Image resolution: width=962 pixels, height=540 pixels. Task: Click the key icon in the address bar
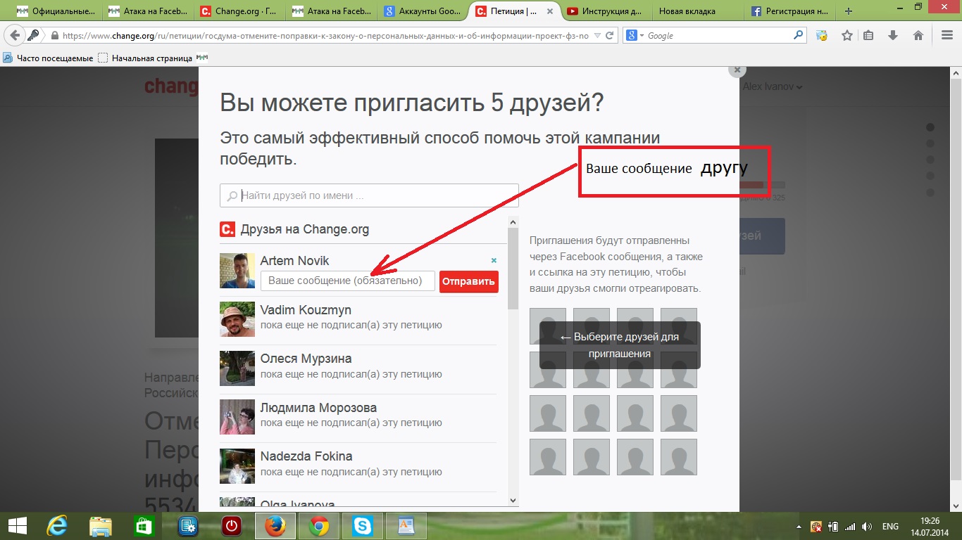pyautogui.click(x=33, y=35)
